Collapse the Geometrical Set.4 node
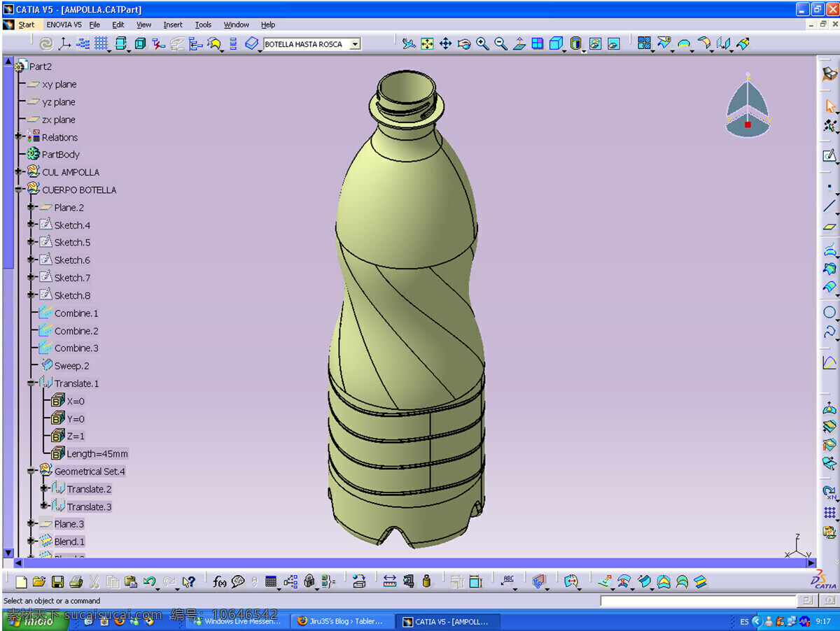The width and height of the screenshot is (840, 631). click(31, 472)
